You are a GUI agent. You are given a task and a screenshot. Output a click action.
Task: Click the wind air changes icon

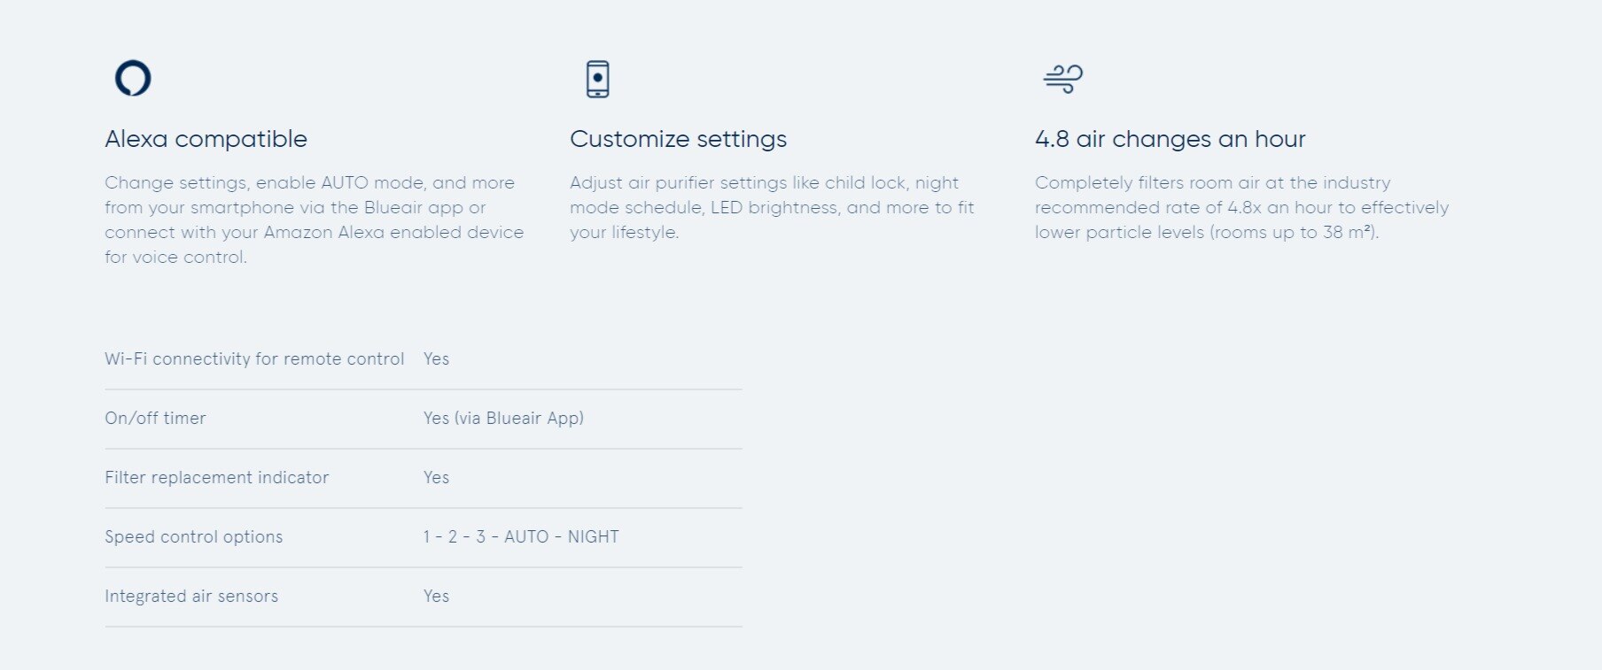pos(1063,79)
